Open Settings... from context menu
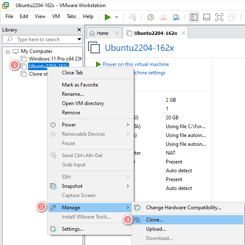This screenshot has width=245, height=245. pyautogui.click(x=90, y=229)
